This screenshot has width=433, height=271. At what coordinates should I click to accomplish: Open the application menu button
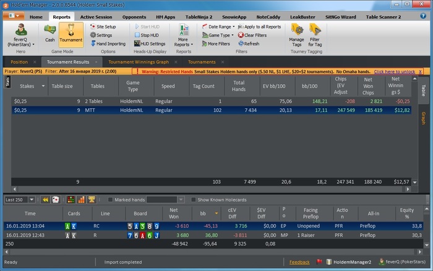click(14, 16)
